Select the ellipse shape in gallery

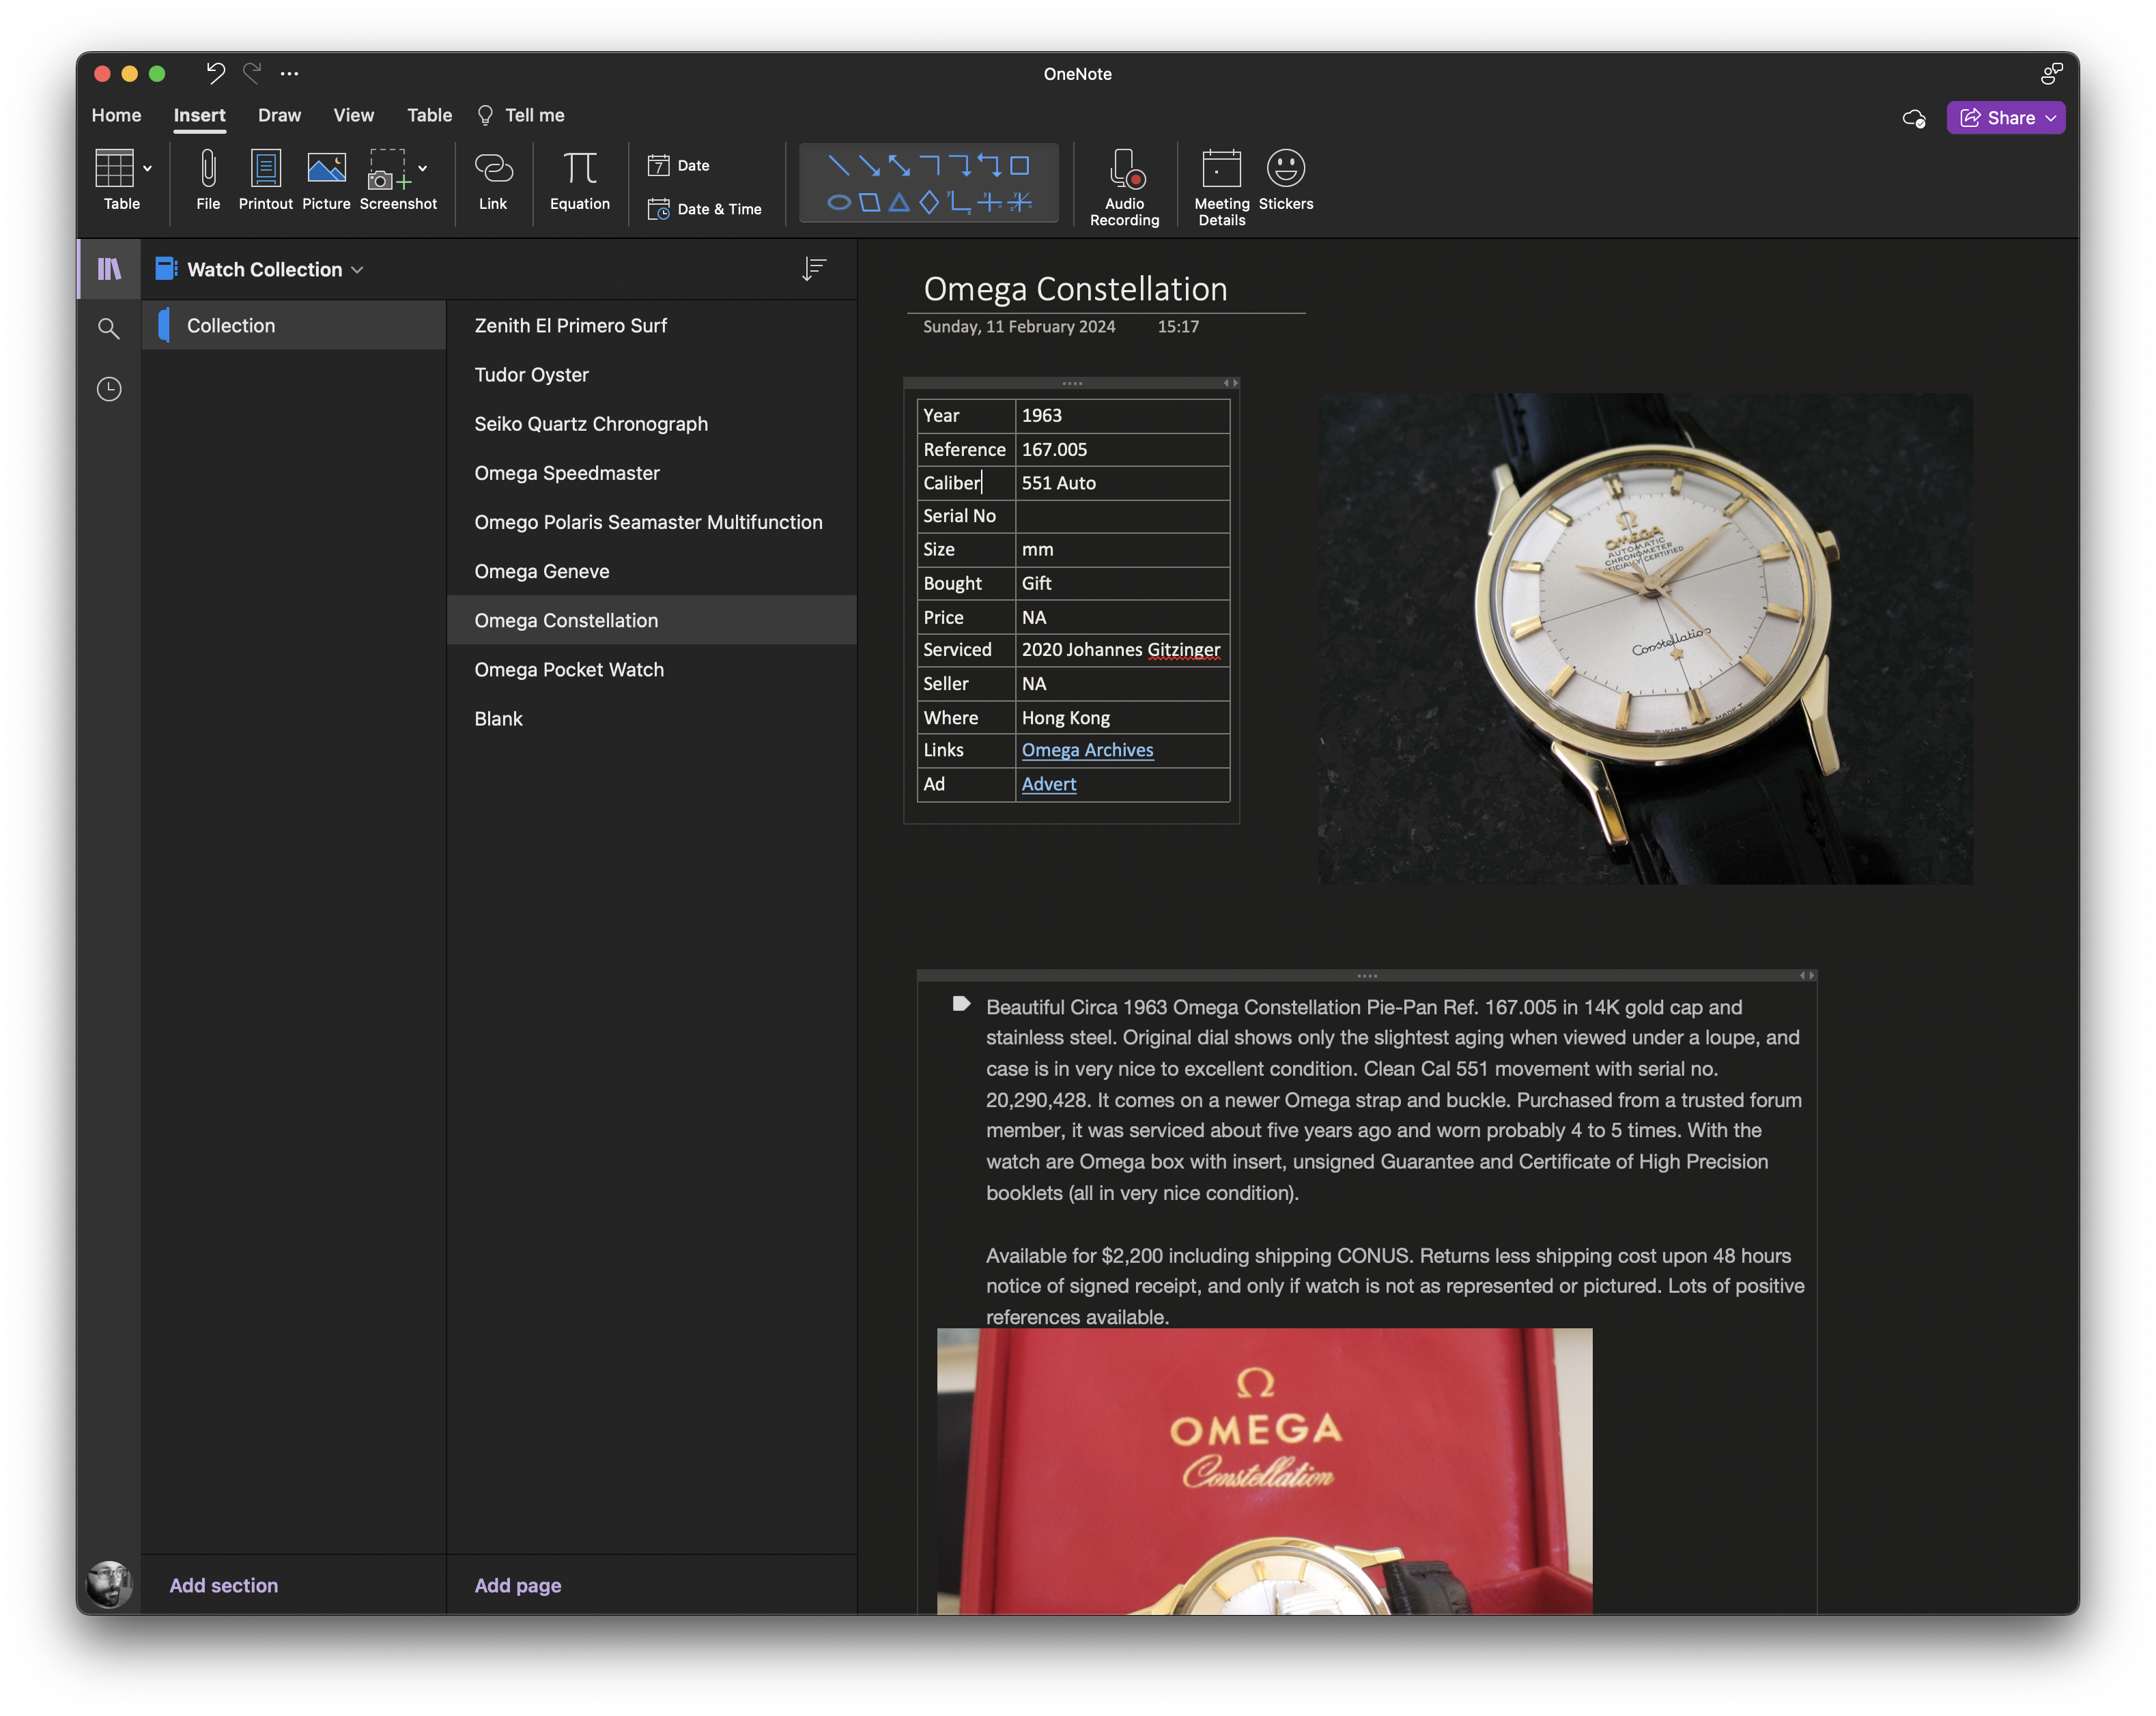(839, 203)
